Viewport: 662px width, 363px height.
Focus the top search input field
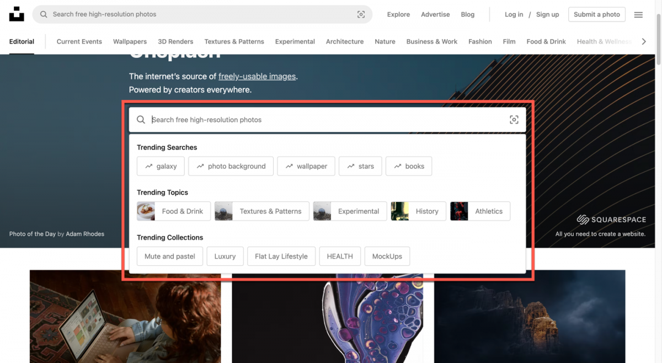[x=202, y=14]
